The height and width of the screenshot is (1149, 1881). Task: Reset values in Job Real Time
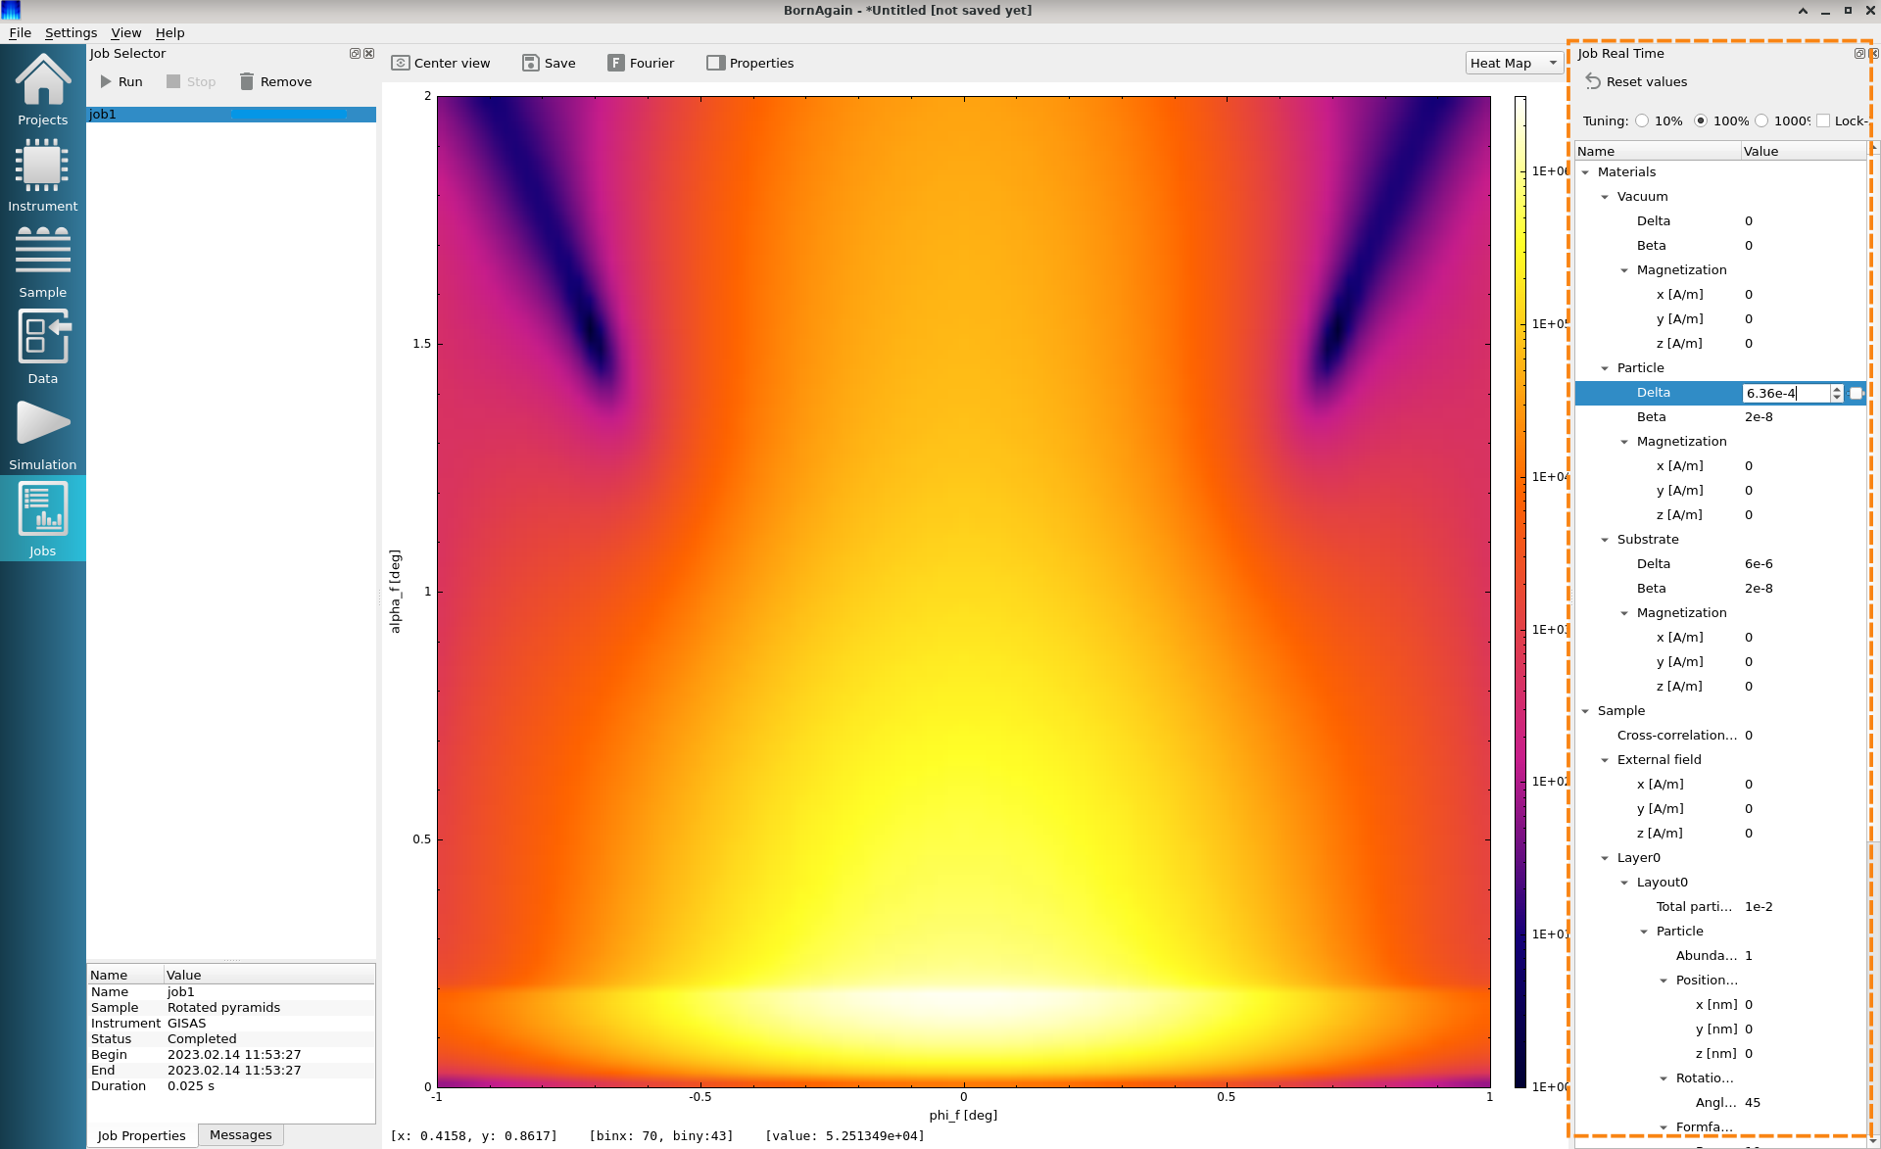click(x=1636, y=81)
